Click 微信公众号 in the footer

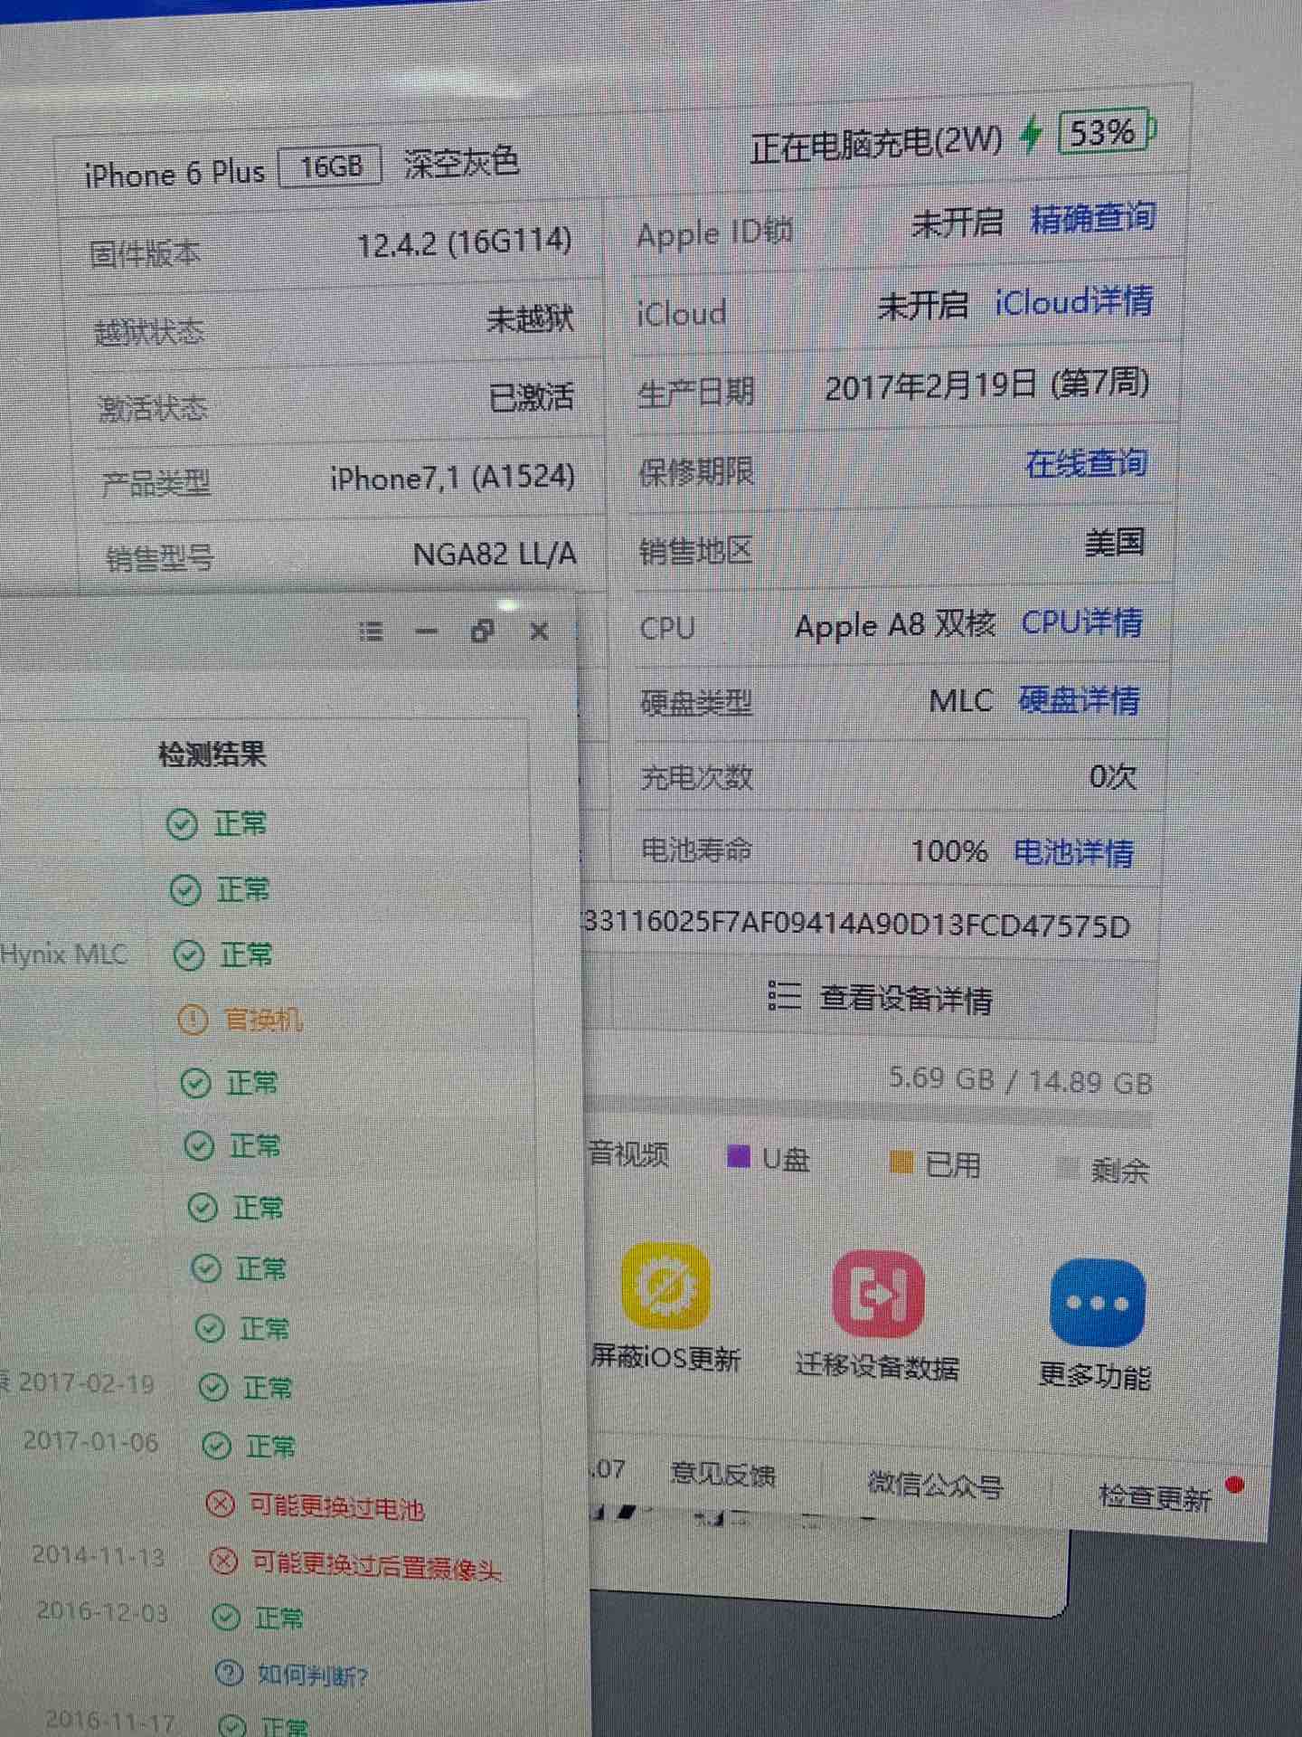(x=935, y=1485)
